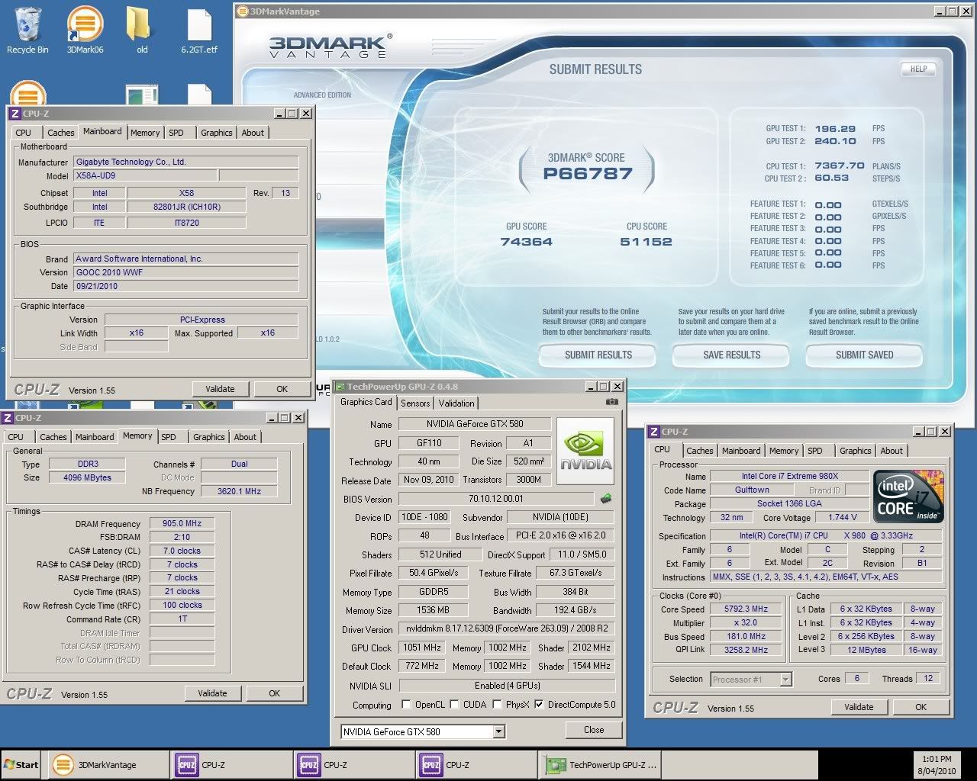The image size is (977, 781).
Task: Click OK in the Core i7 CPU-Z window
Action: (921, 707)
